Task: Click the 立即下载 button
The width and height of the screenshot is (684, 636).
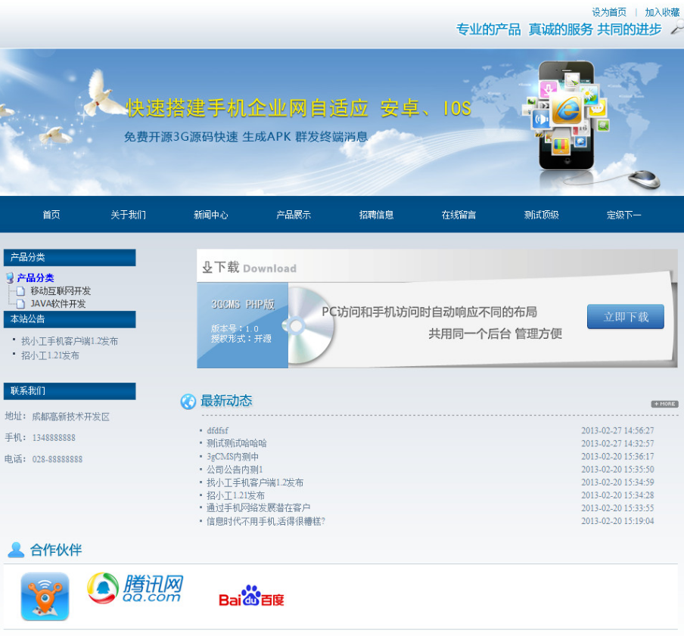Action: tap(626, 316)
